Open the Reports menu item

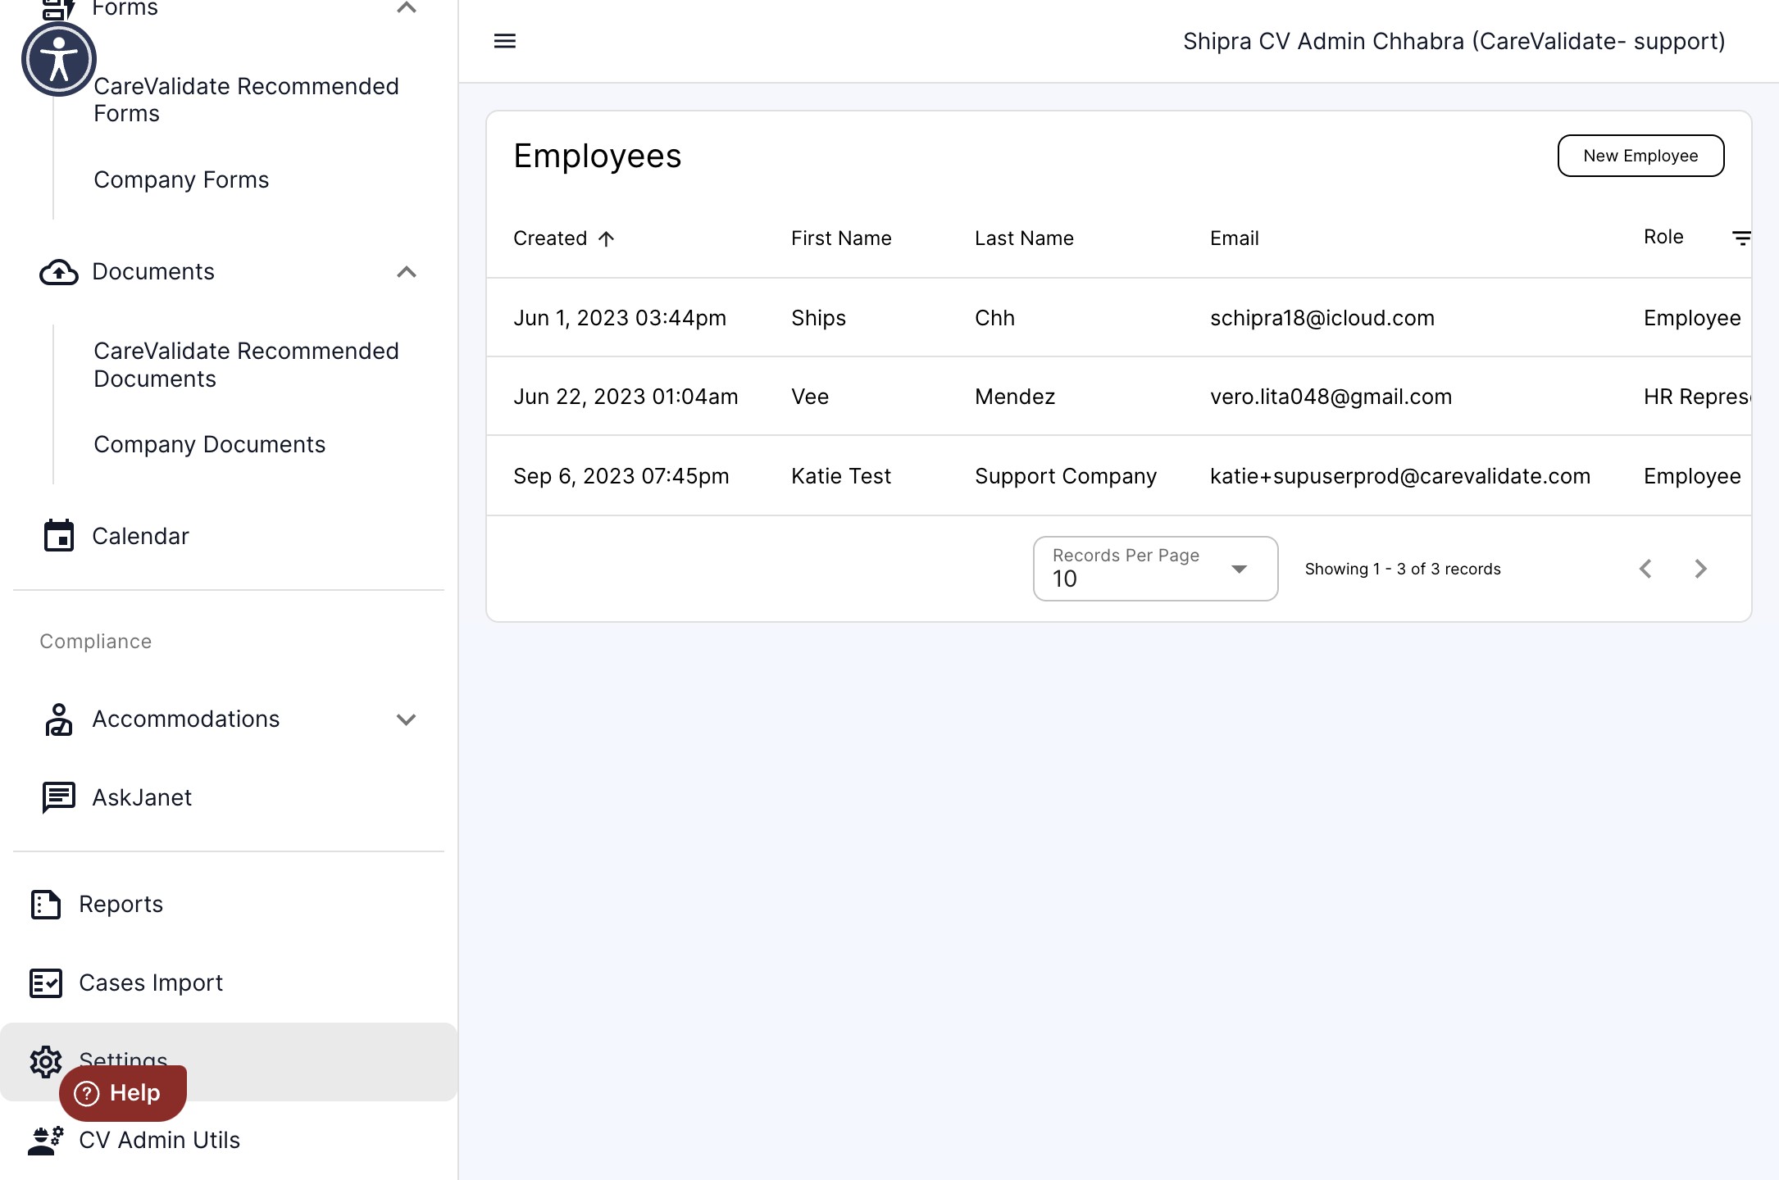coord(121,904)
